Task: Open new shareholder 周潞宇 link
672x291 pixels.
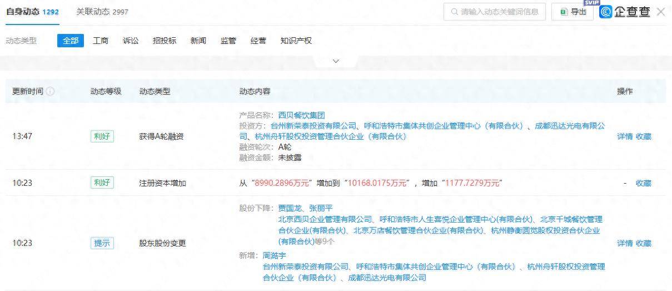Action: pos(275,256)
